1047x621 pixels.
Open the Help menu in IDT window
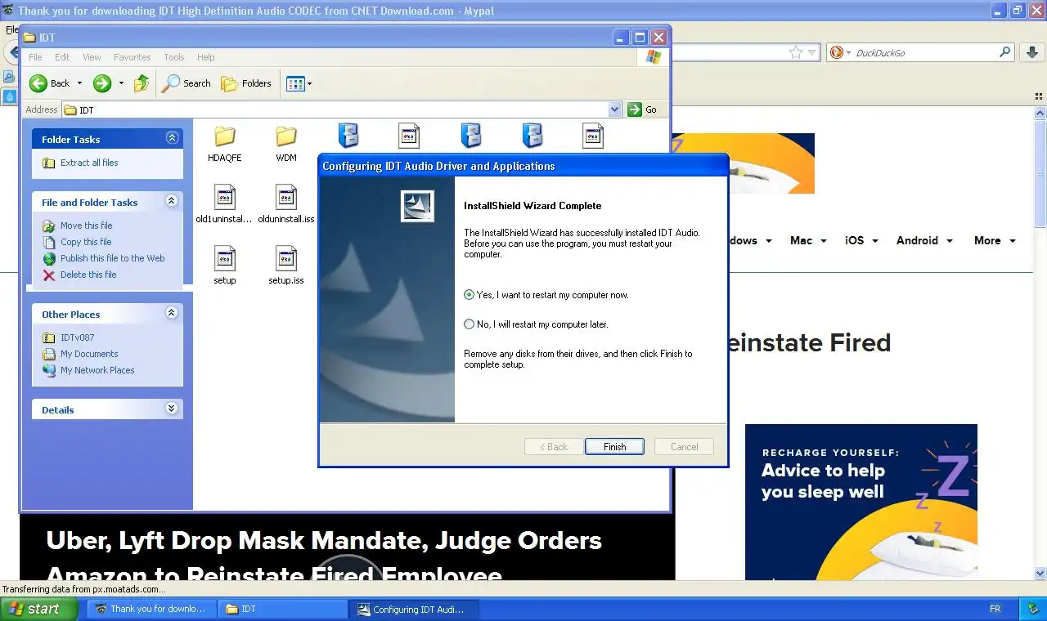[x=205, y=57]
